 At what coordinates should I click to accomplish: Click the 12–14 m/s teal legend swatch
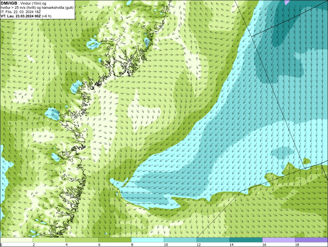tap(213, 240)
